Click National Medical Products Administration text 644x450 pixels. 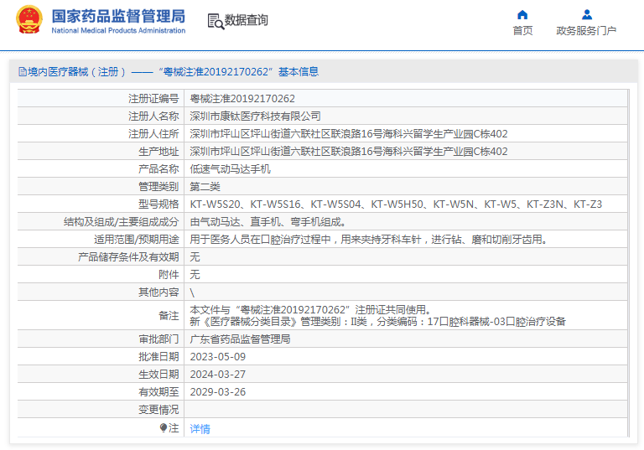point(118,30)
